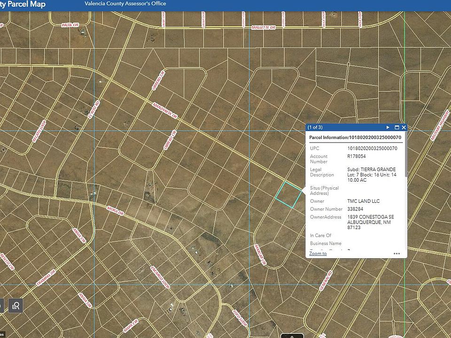Image resolution: width=451 pixels, height=338 pixels.
Task: Click owner number 338284
Action: tap(355, 209)
